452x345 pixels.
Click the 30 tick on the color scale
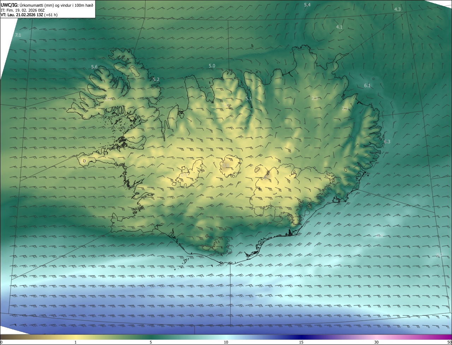(376, 342)
